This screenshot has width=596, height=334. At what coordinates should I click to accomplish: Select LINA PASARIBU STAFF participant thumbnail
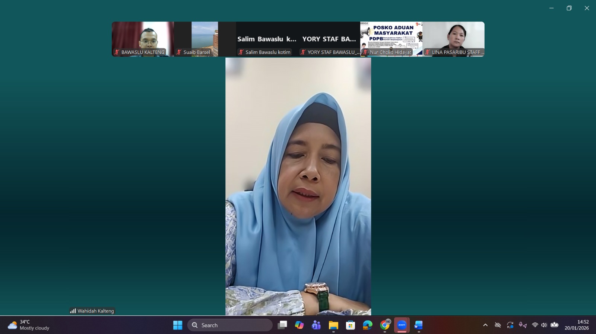[x=453, y=39]
